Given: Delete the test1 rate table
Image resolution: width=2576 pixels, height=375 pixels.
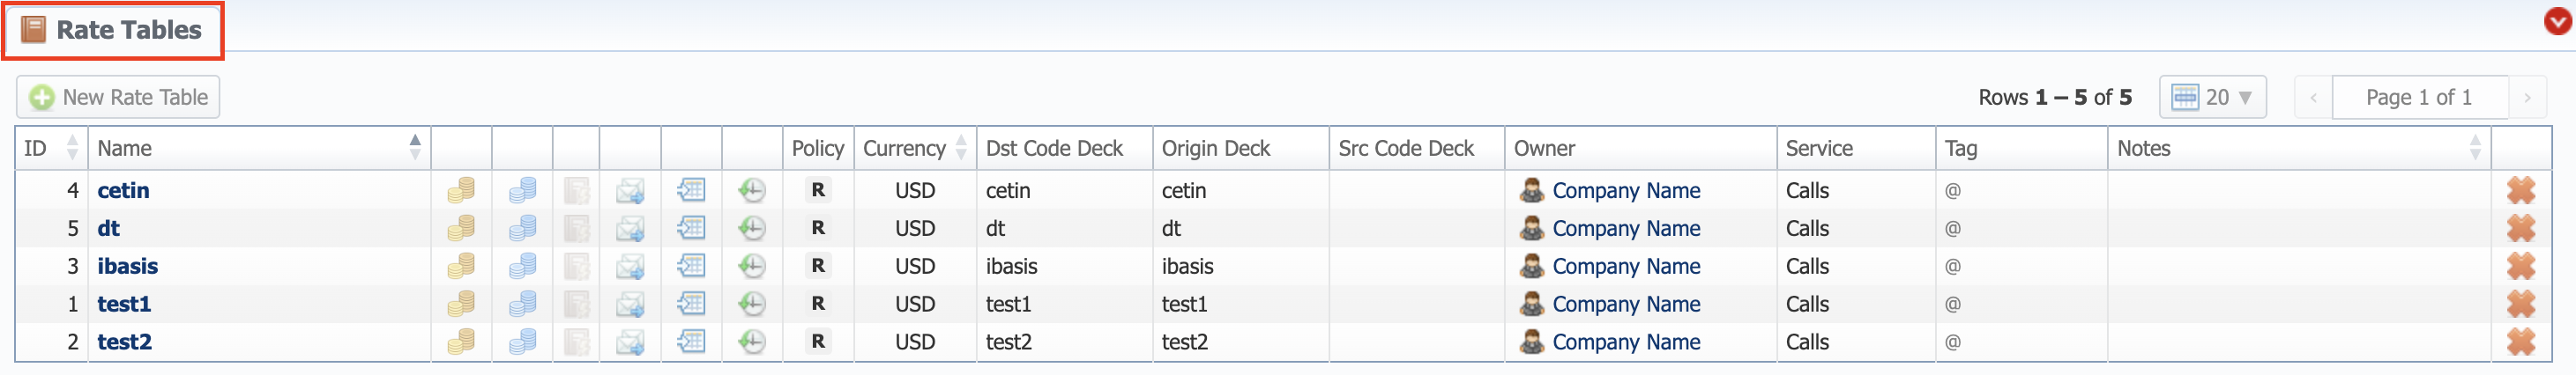Looking at the screenshot, I should point(2520,303).
